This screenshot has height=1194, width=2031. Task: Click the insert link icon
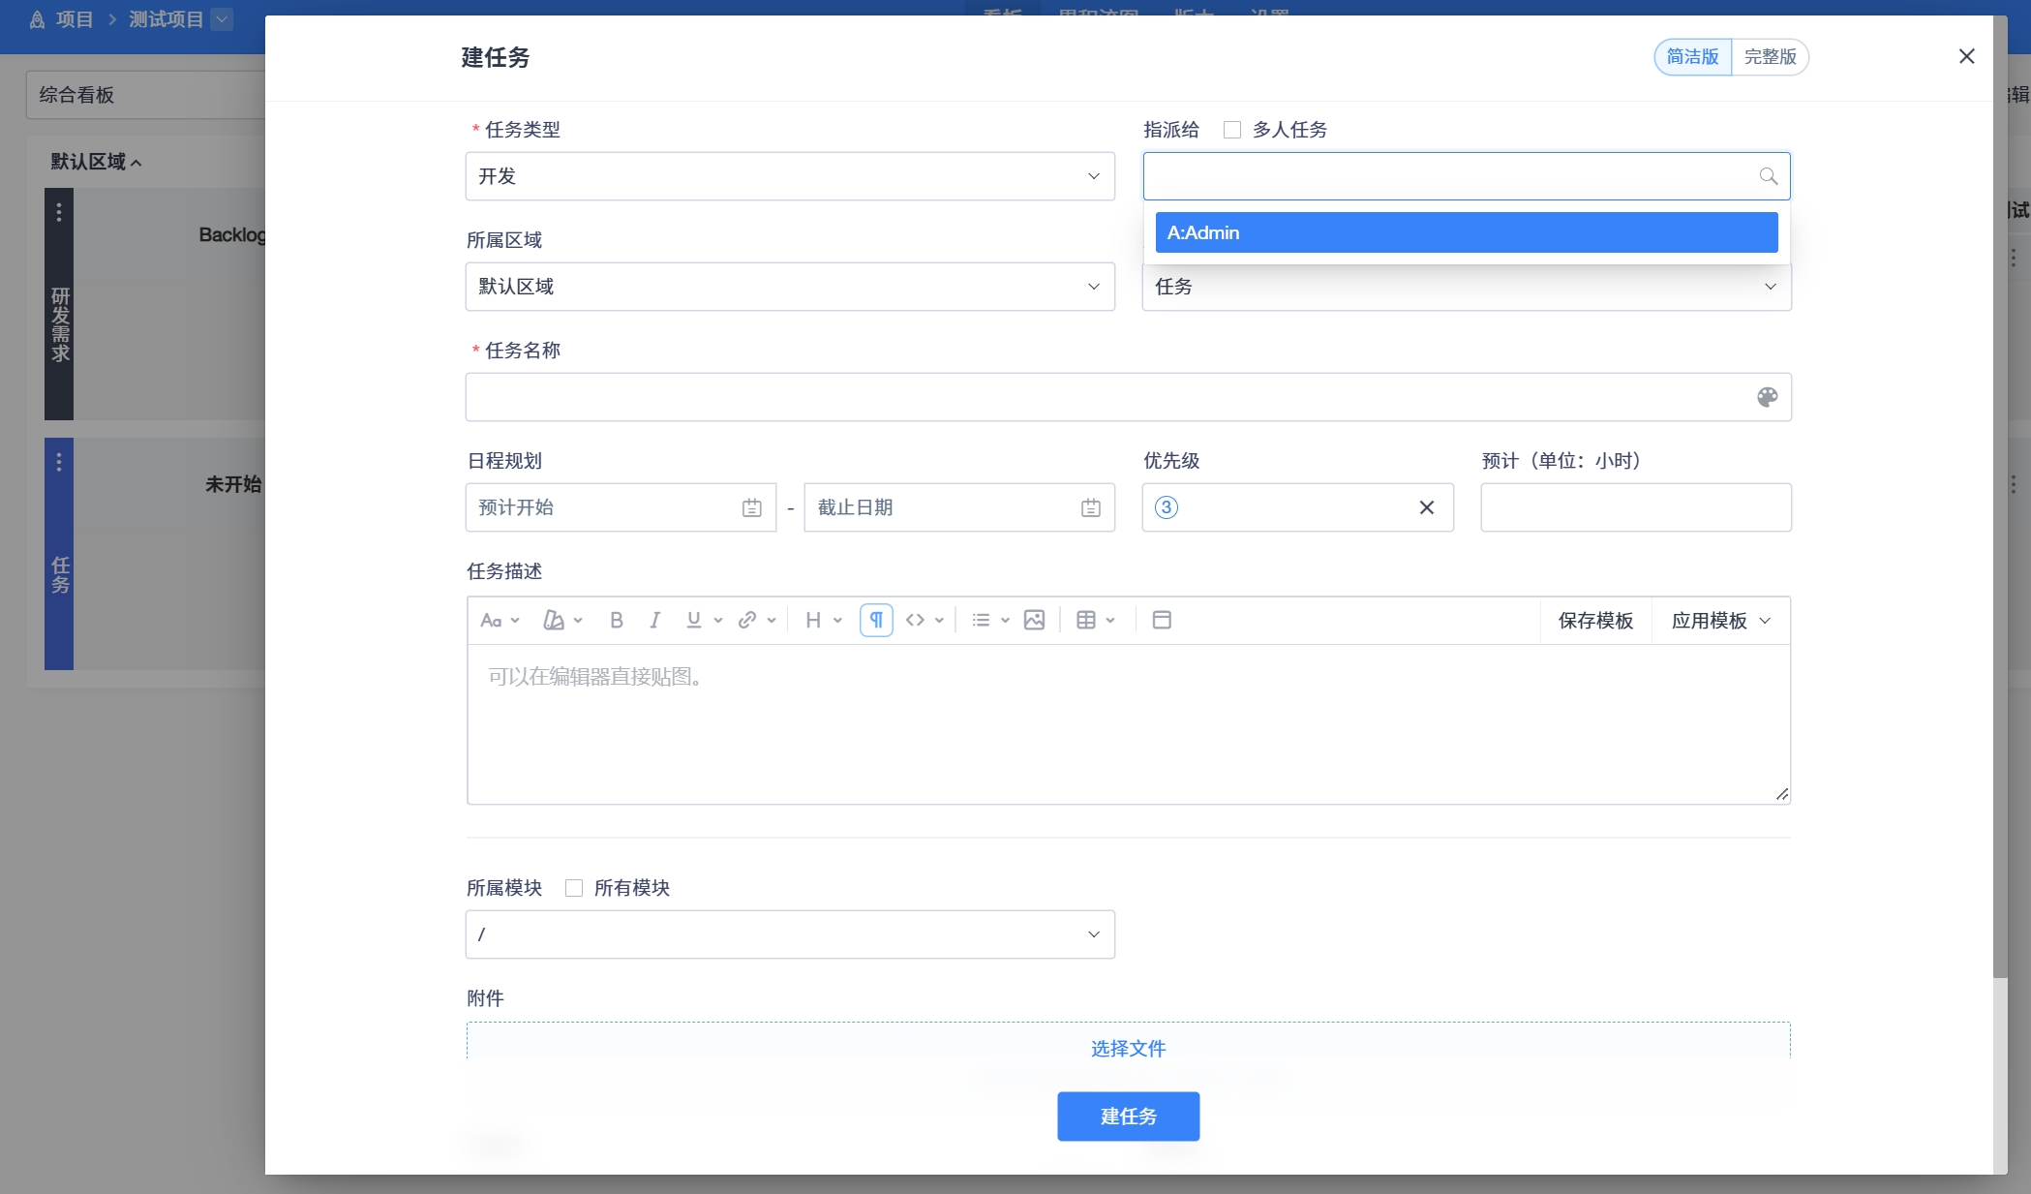pyautogui.click(x=746, y=620)
